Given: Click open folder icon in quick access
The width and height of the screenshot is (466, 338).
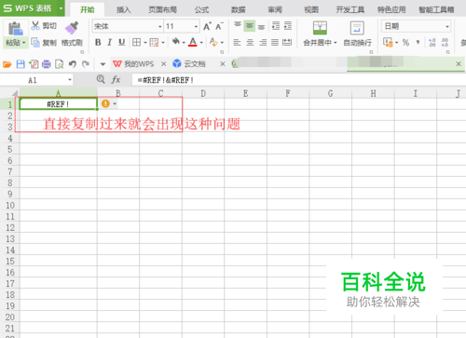Looking at the screenshot, I should point(7,64).
